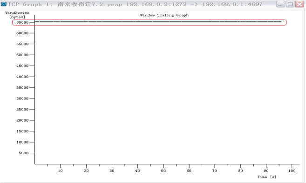This screenshot has width=306, height=183.
Task: Click the window title bar text
Action: (135, 4)
